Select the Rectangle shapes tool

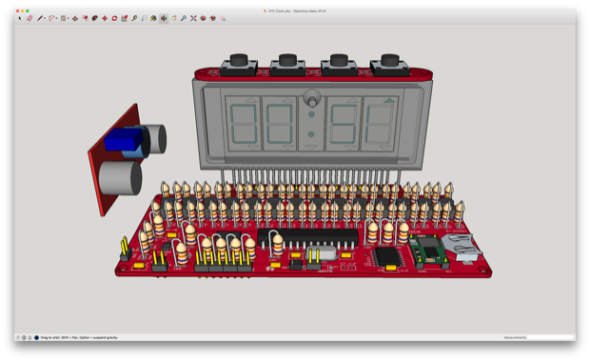click(x=63, y=18)
